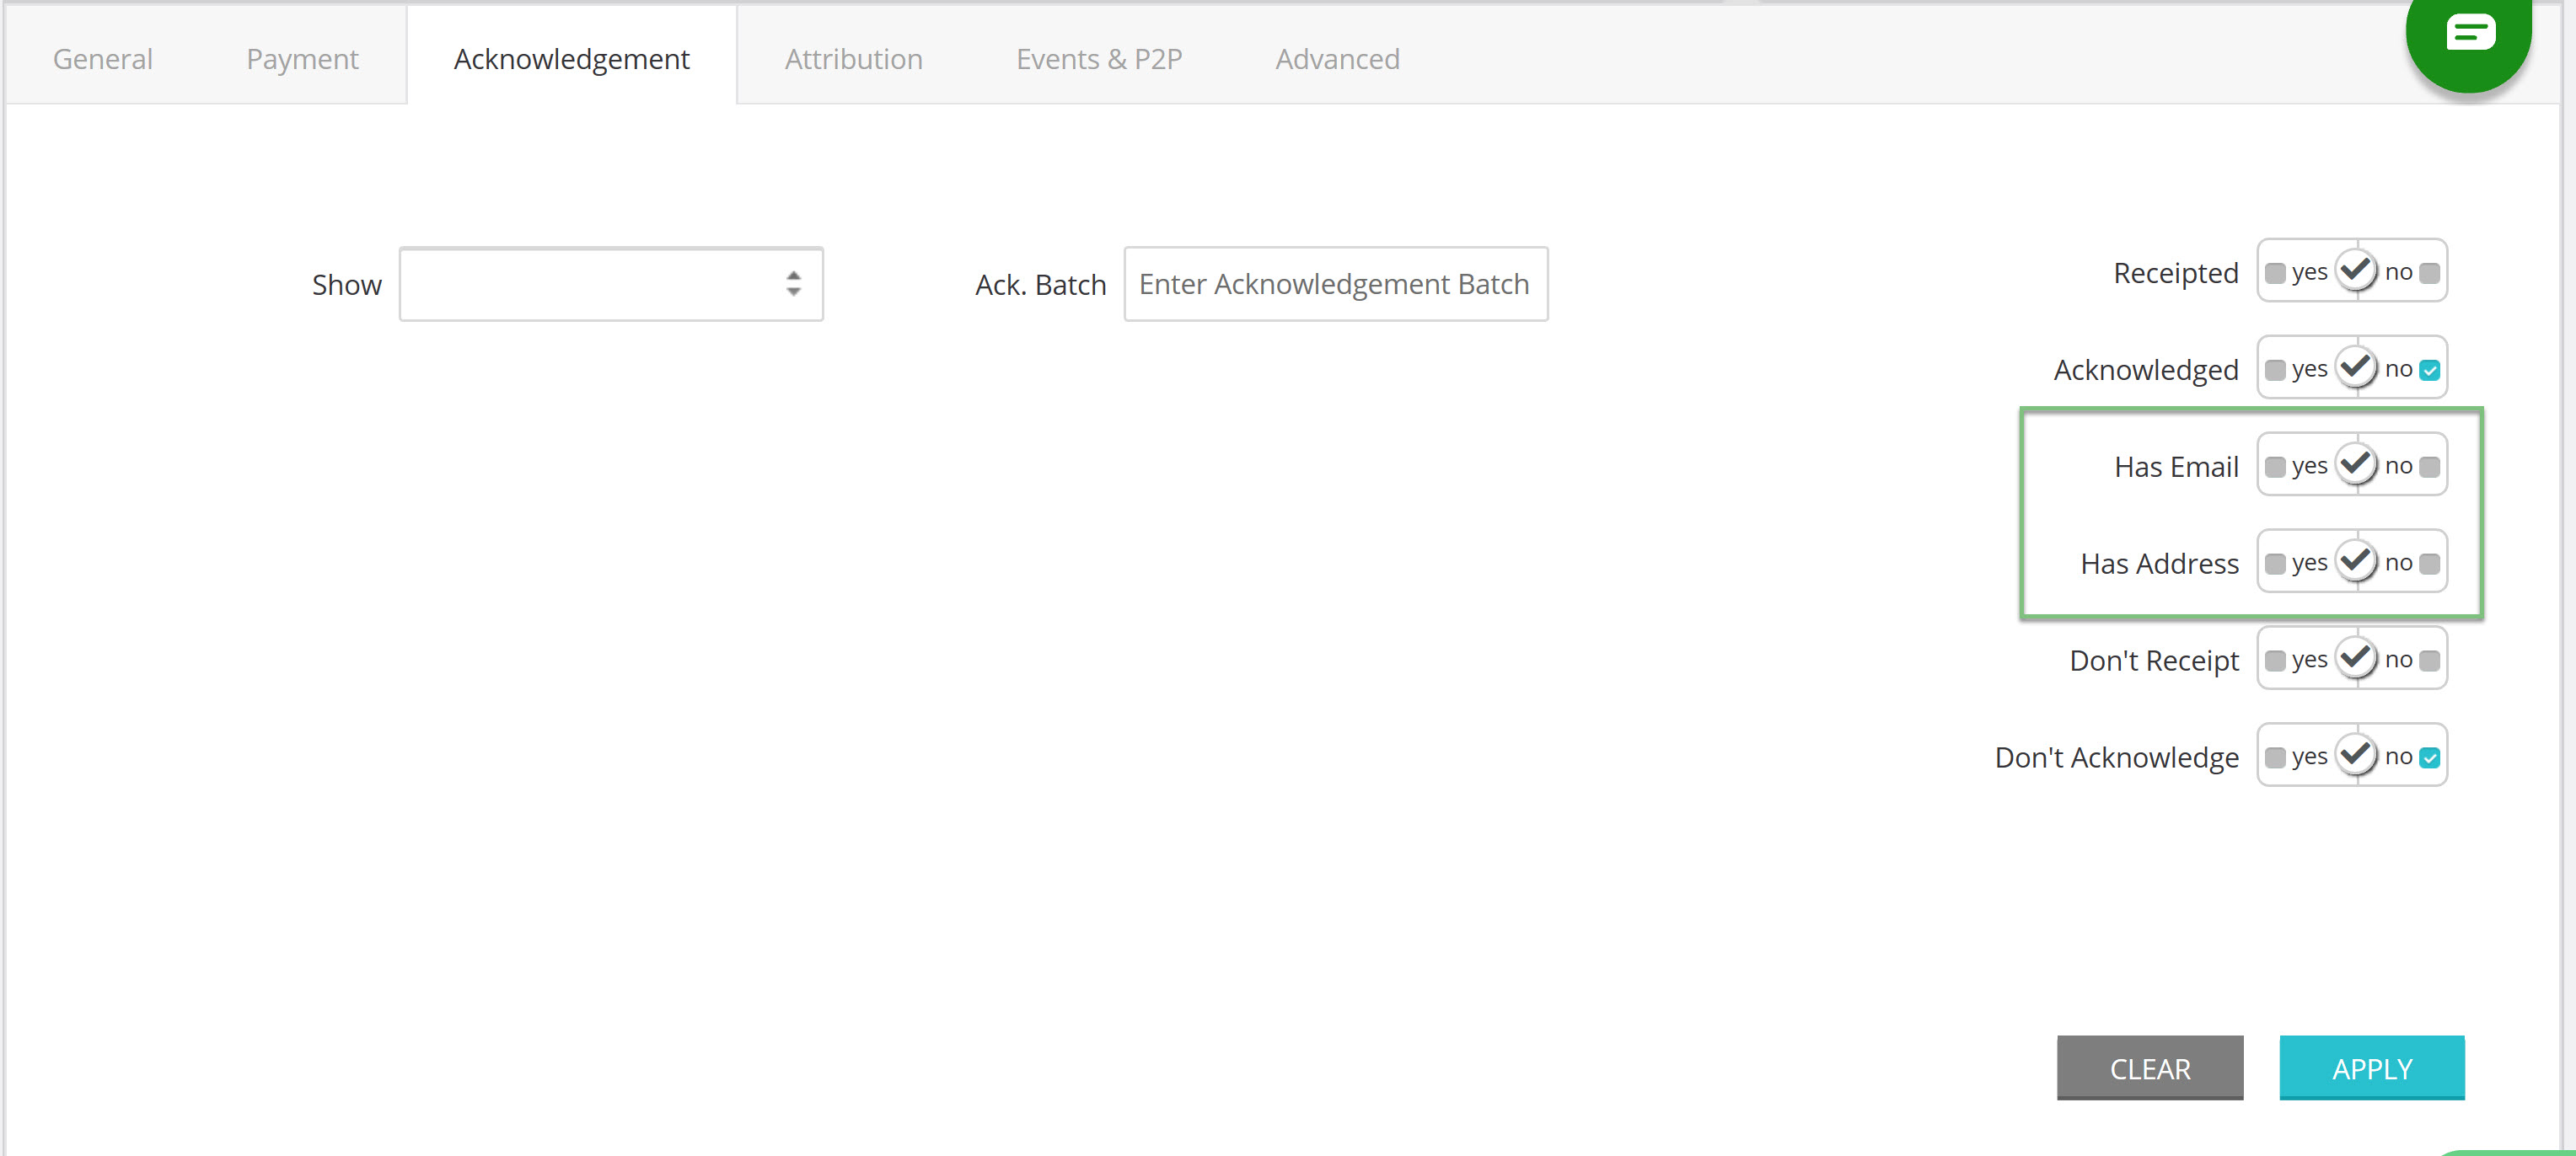
Task: Click the center checkmark in Don't Receipt row
Action: [2356, 658]
